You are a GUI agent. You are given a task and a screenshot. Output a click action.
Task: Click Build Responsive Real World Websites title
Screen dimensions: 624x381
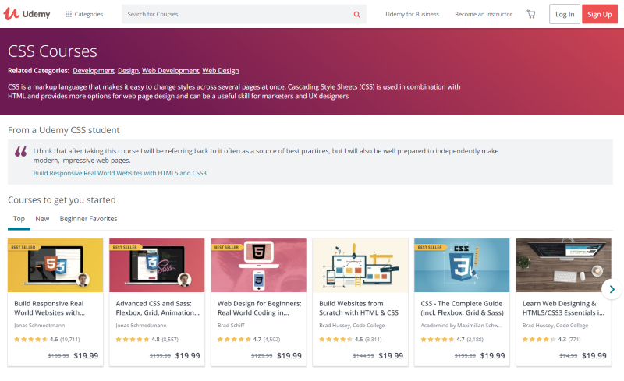(x=49, y=309)
